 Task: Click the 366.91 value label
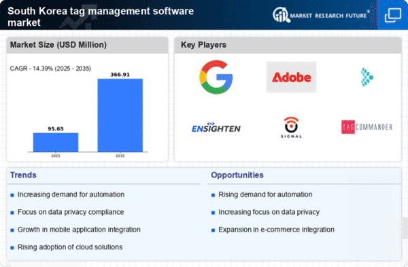[120, 75]
